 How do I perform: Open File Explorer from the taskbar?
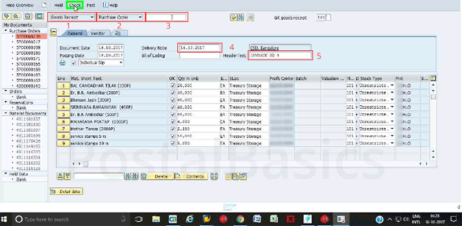(156, 219)
